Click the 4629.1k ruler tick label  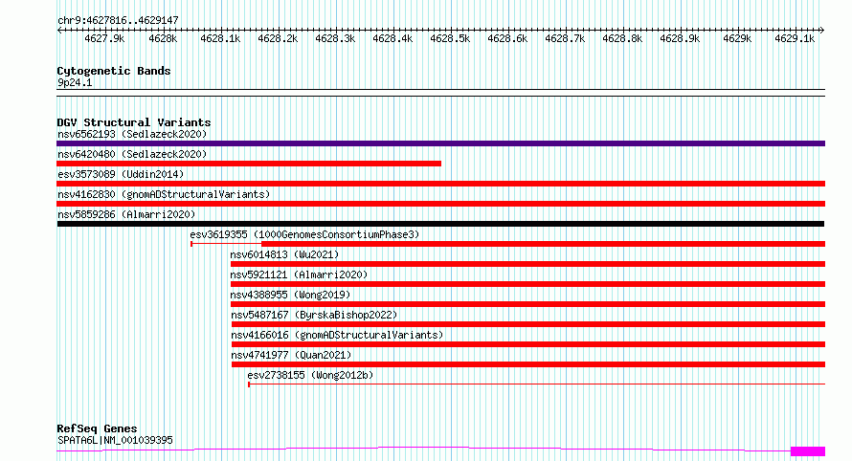click(x=795, y=39)
